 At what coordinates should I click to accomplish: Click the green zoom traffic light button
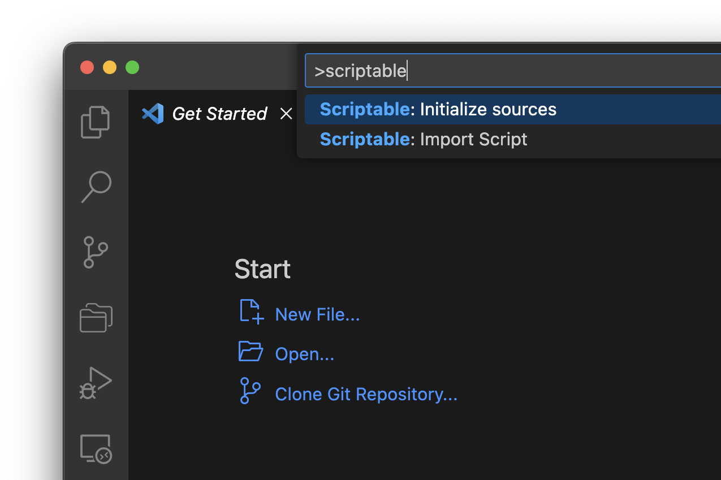coord(132,67)
